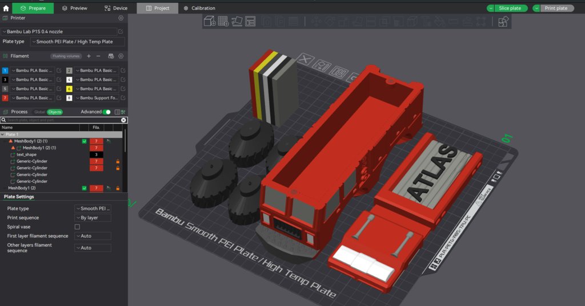This screenshot has height=306, width=585.
Task: Edit the Bambu Support filament 8 preset
Action: point(123,98)
